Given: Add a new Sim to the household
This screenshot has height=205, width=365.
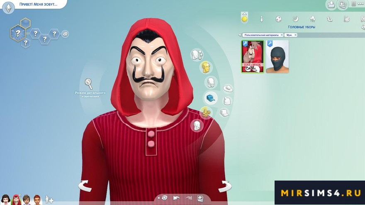Looking at the screenshot, I should (x=49, y=199).
